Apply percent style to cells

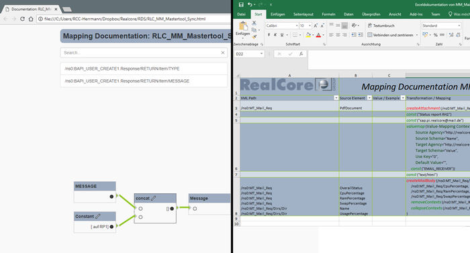coord(436,35)
